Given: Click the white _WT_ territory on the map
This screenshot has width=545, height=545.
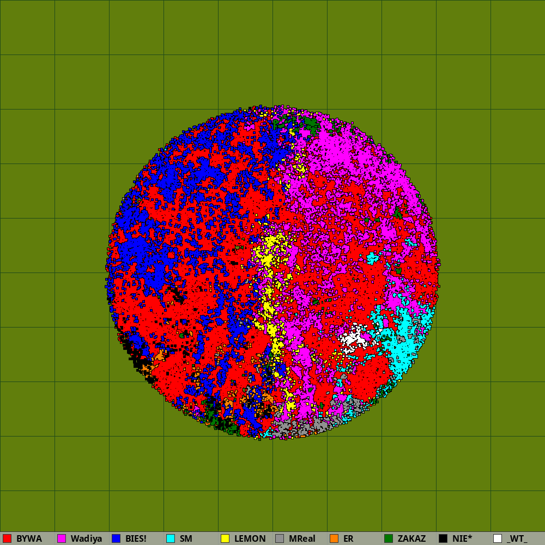Looking at the screenshot, I should (354, 338).
